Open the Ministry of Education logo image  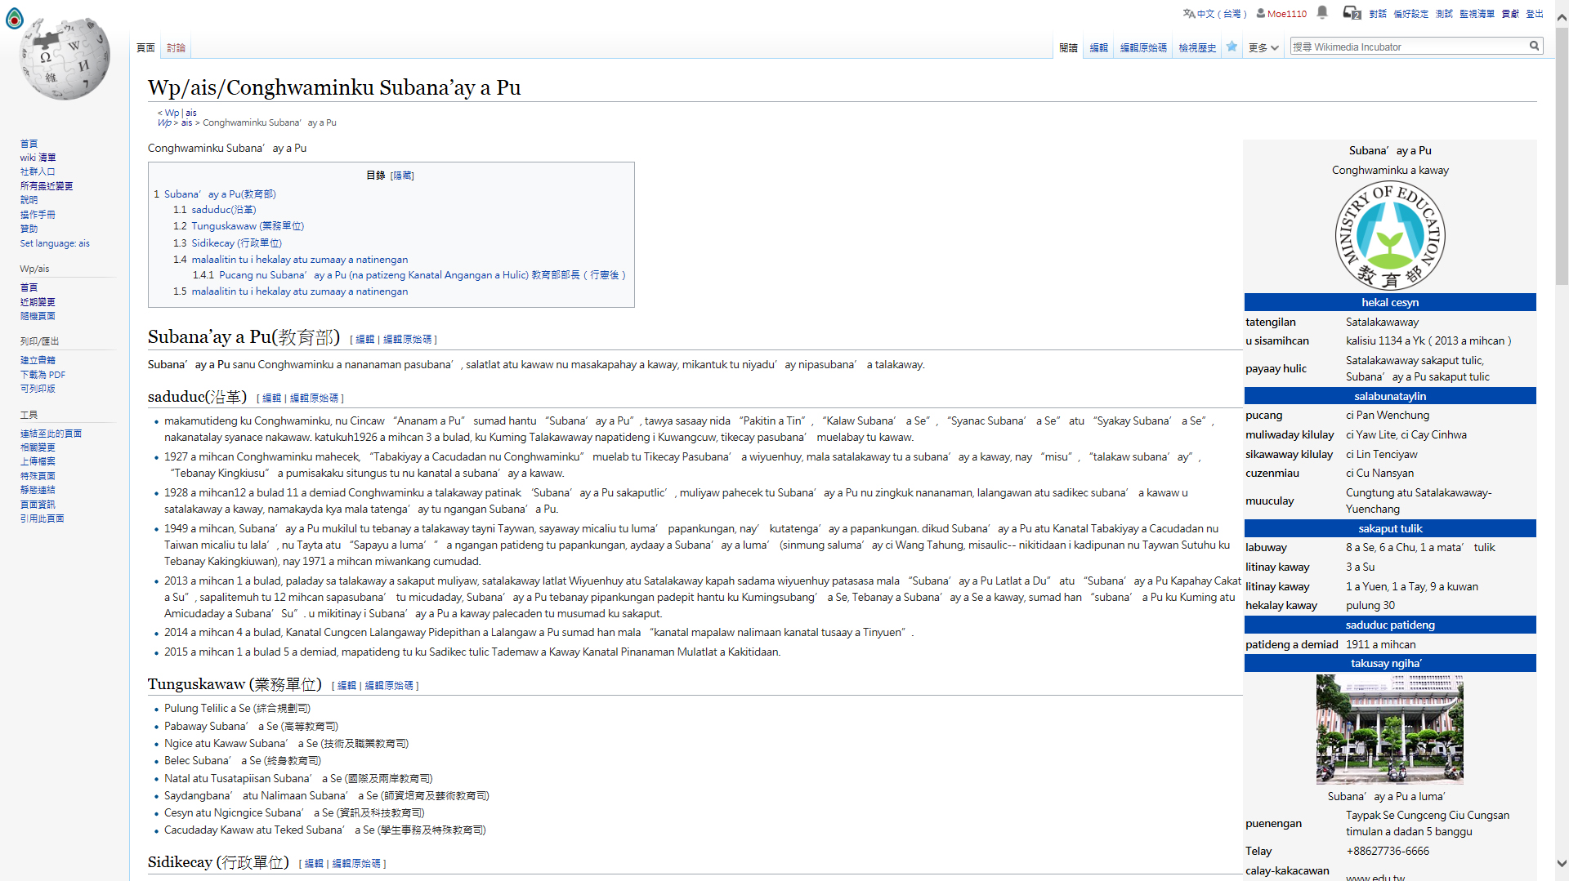(1390, 236)
